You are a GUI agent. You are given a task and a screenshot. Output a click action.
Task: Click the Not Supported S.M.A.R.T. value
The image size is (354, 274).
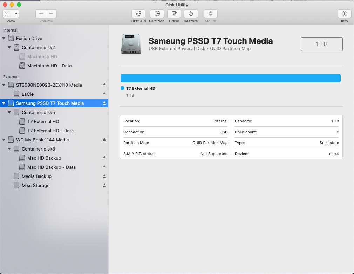click(x=214, y=154)
